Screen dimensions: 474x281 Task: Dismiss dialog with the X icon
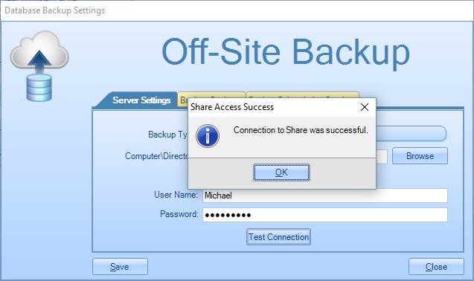pos(365,107)
